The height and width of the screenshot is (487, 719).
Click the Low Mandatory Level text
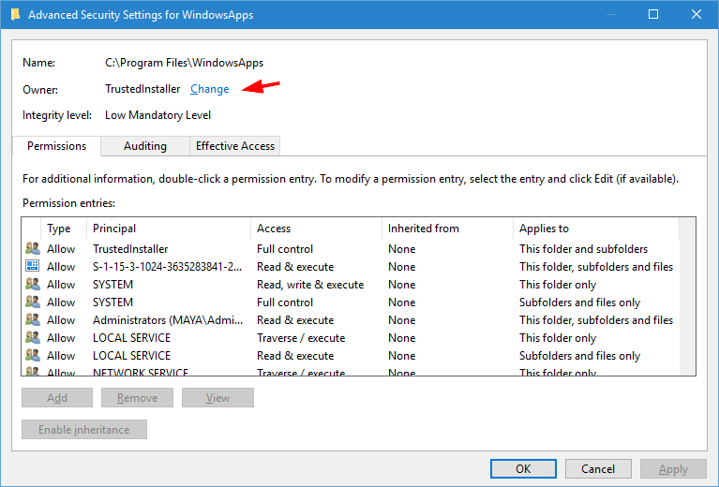(157, 115)
